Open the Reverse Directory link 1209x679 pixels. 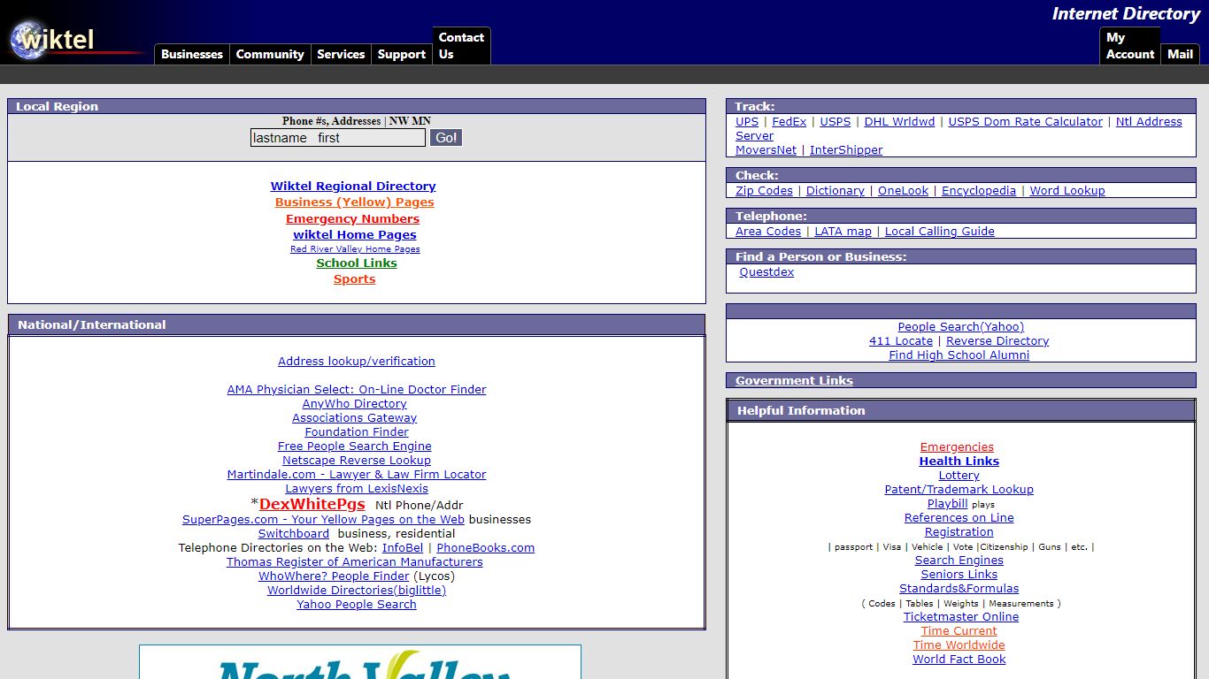(997, 341)
